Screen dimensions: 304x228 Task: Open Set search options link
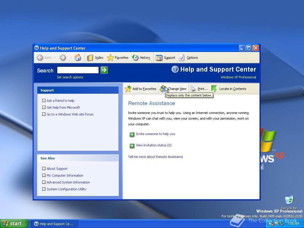[70, 77]
